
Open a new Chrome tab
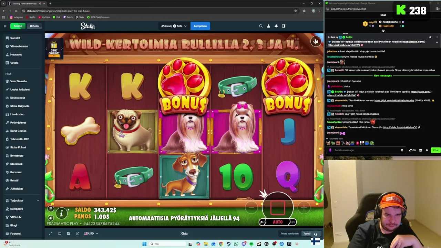point(50,3)
